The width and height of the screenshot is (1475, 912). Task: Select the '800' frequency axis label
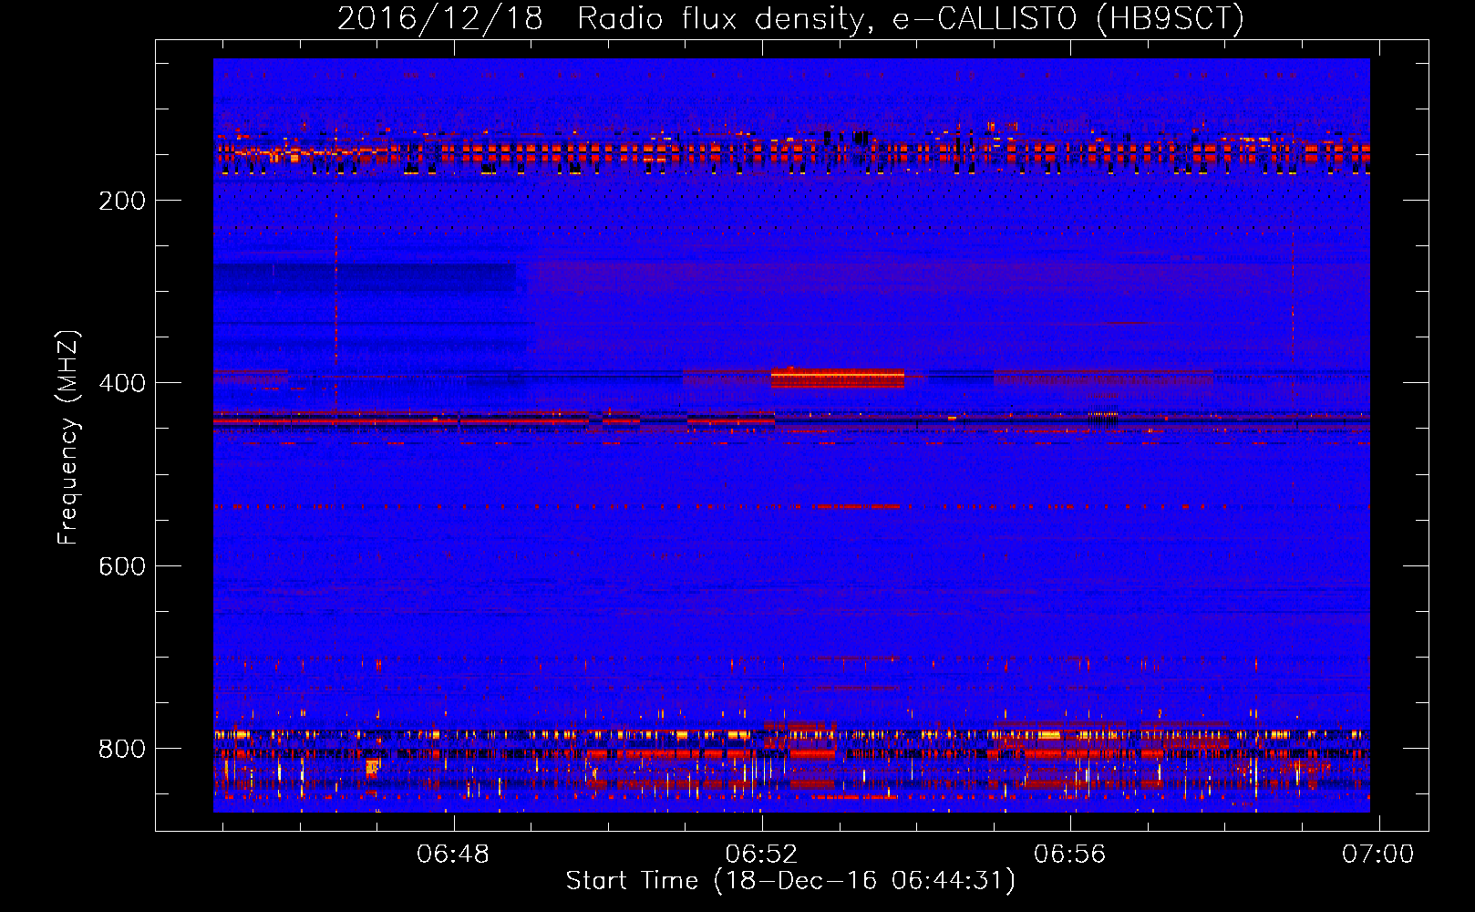point(122,749)
